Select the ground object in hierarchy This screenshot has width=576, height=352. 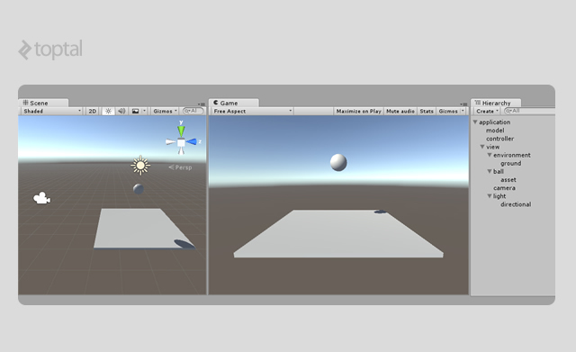click(x=510, y=163)
